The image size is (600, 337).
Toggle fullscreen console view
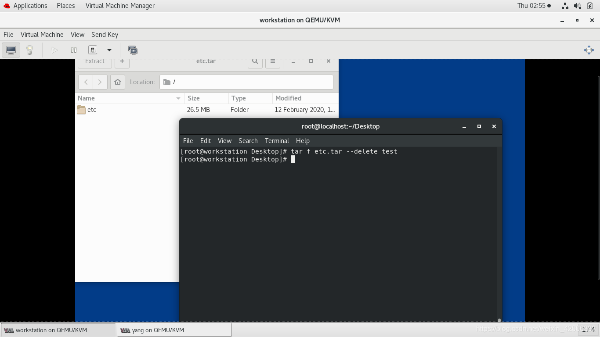[589, 50]
